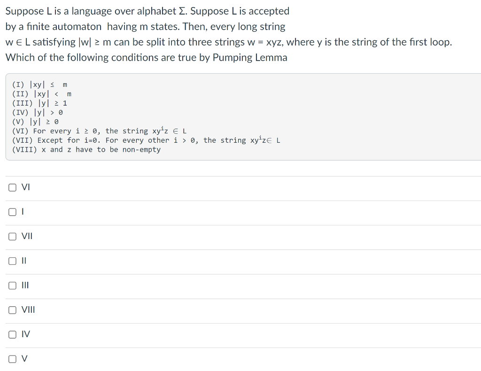This screenshot has height=371, width=481.
Task: Check the checkbox for option III
Action: coord(12,285)
